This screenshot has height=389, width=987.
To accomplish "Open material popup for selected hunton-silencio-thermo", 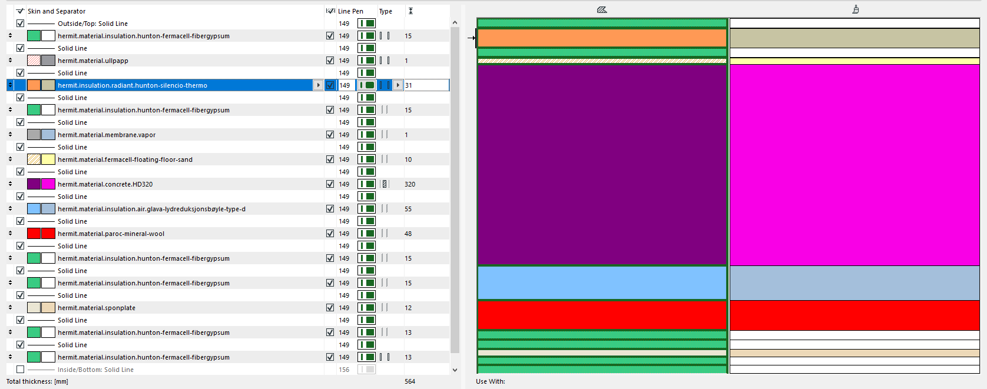I will point(318,85).
